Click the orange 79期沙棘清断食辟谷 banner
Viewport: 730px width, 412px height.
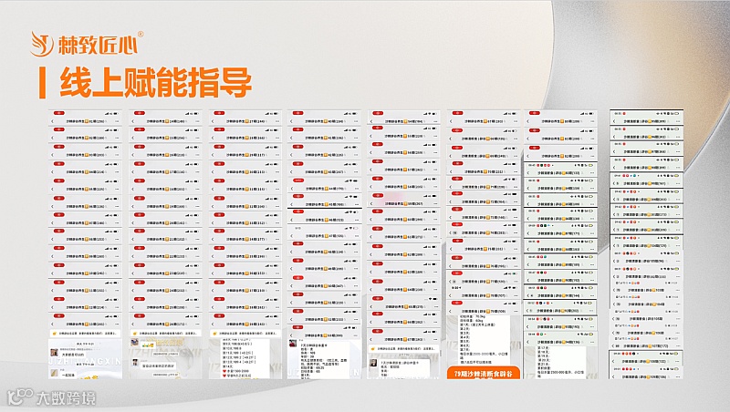(x=484, y=374)
